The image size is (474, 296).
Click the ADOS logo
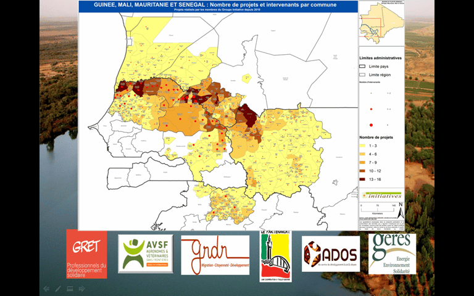point(331,253)
